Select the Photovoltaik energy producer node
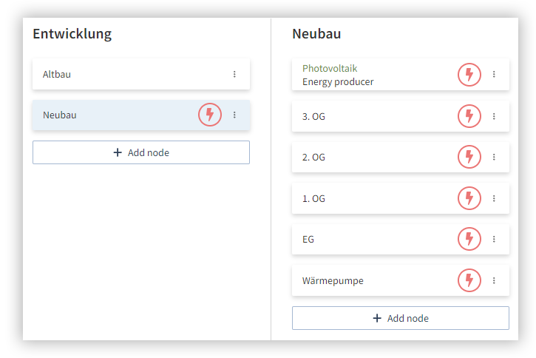The width and height of the screenshot is (536, 358). click(400, 75)
